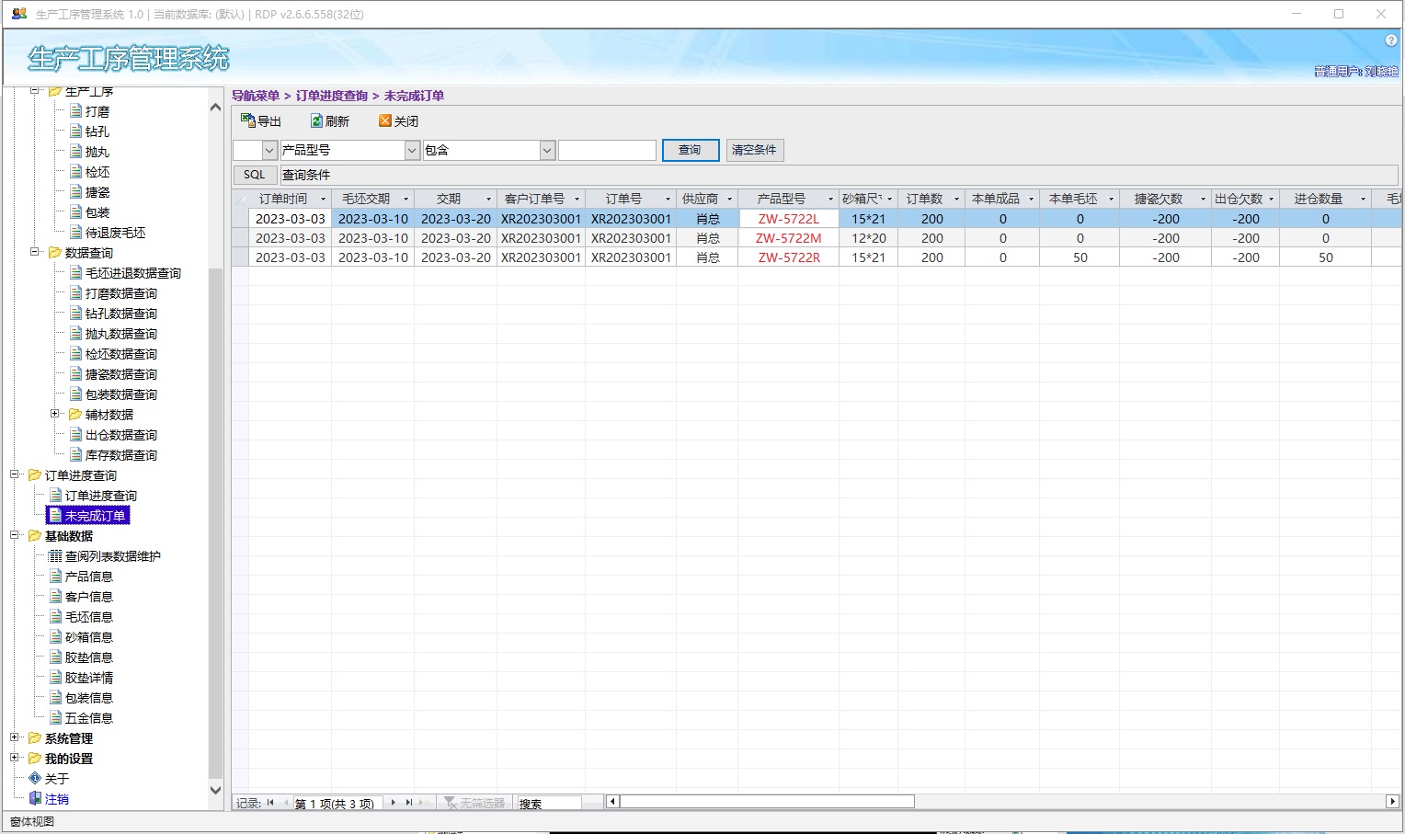
Task: Open 产品信息 item
Action: [x=88, y=577]
